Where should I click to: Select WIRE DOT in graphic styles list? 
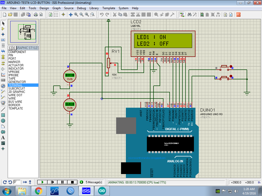point(23,95)
